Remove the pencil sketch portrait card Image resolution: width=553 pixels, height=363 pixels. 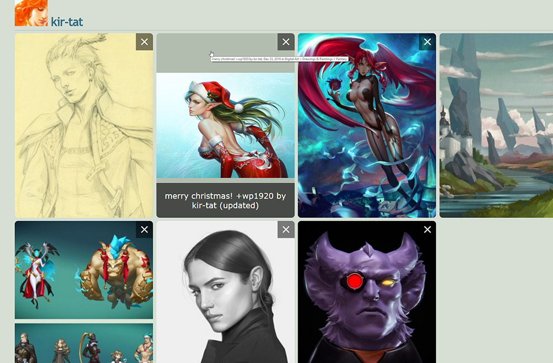pyautogui.click(x=144, y=42)
